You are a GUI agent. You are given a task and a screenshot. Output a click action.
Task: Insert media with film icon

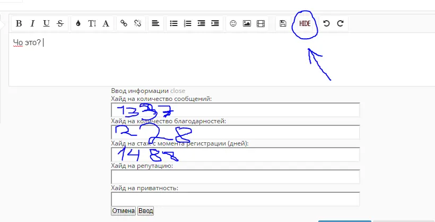(261, 23)
